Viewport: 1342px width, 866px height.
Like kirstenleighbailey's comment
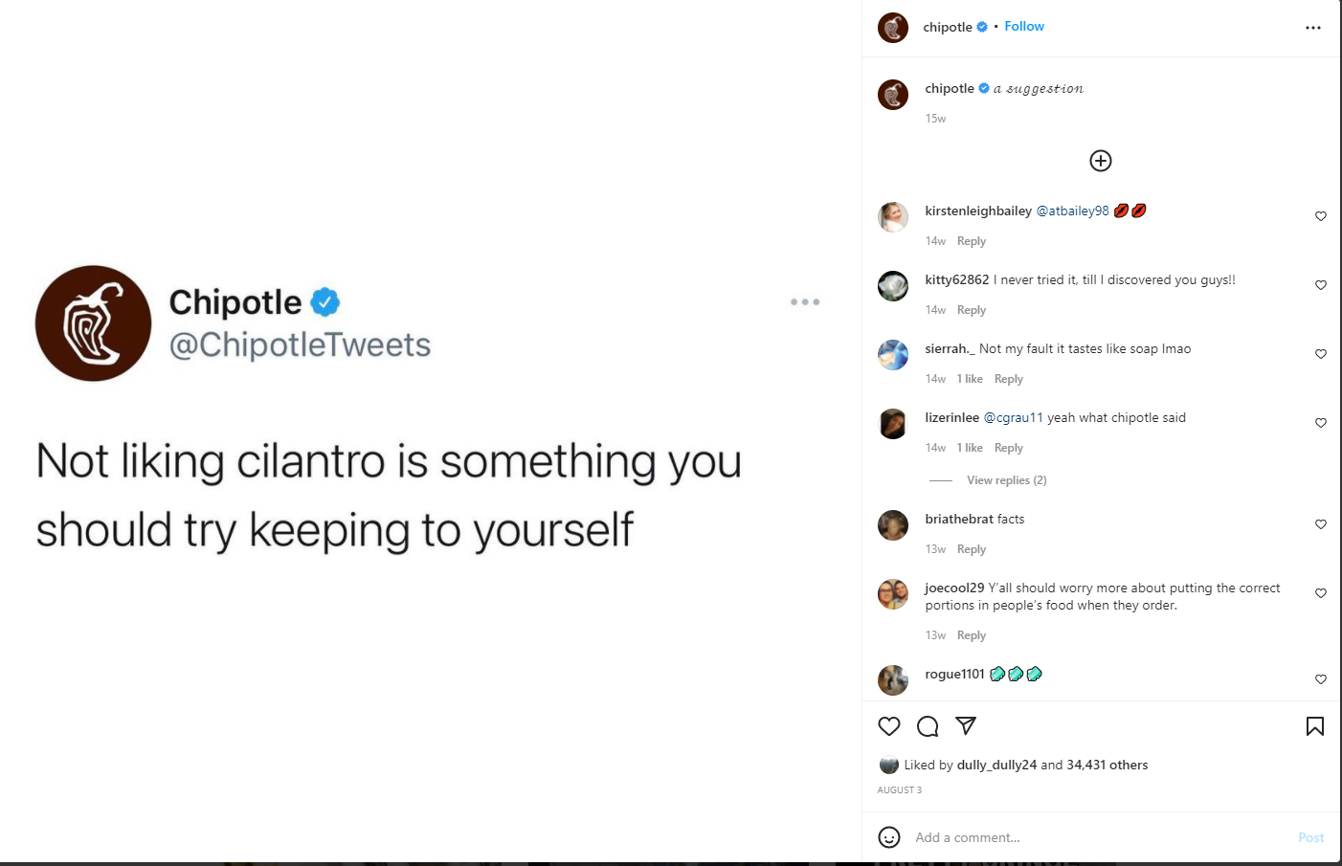[1321, 216]
